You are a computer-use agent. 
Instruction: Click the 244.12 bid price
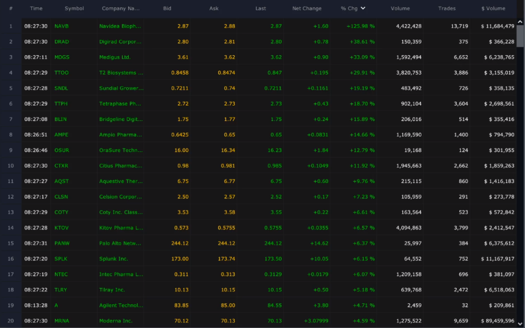point(180,243)
